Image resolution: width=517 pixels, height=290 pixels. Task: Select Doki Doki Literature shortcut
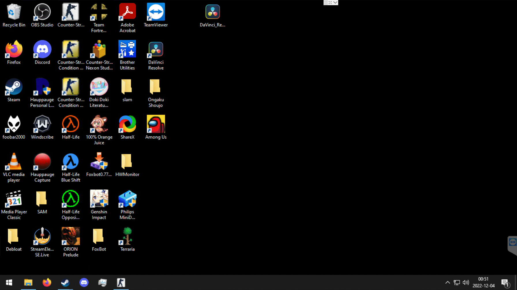(99, 93)
